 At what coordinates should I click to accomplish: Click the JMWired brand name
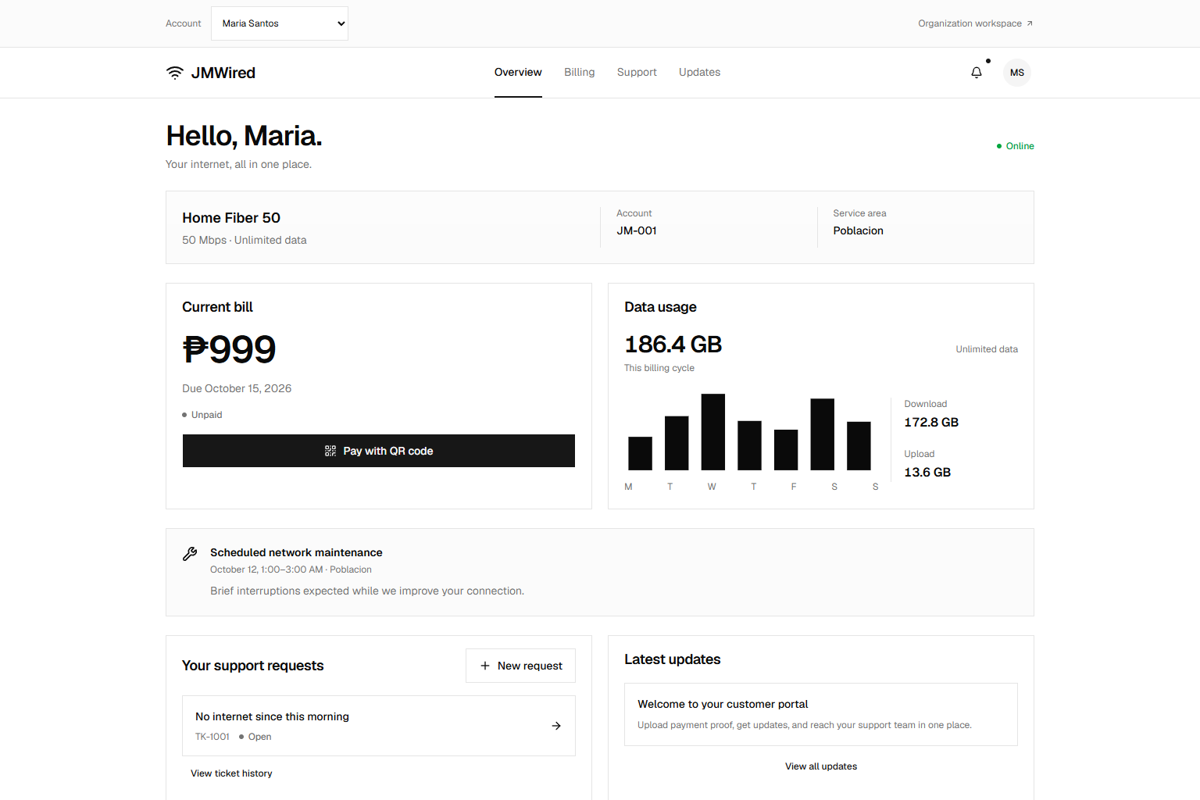point(223,73)
